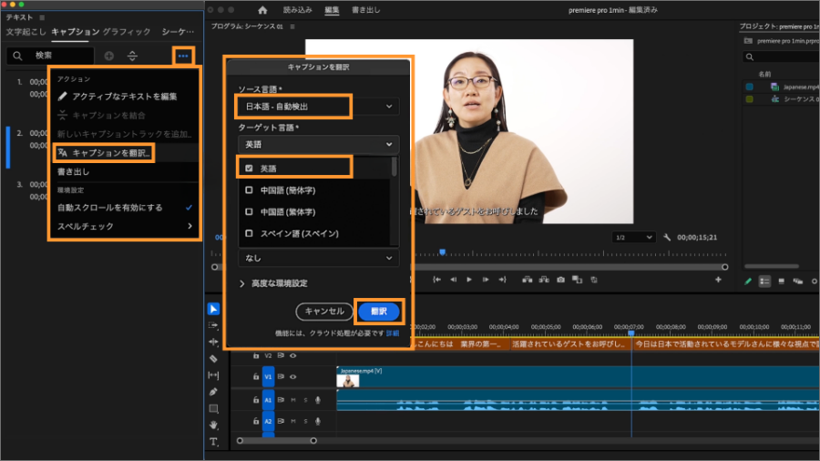Mute the A1 audio track

pyautogui.click(x=292, y=400)
